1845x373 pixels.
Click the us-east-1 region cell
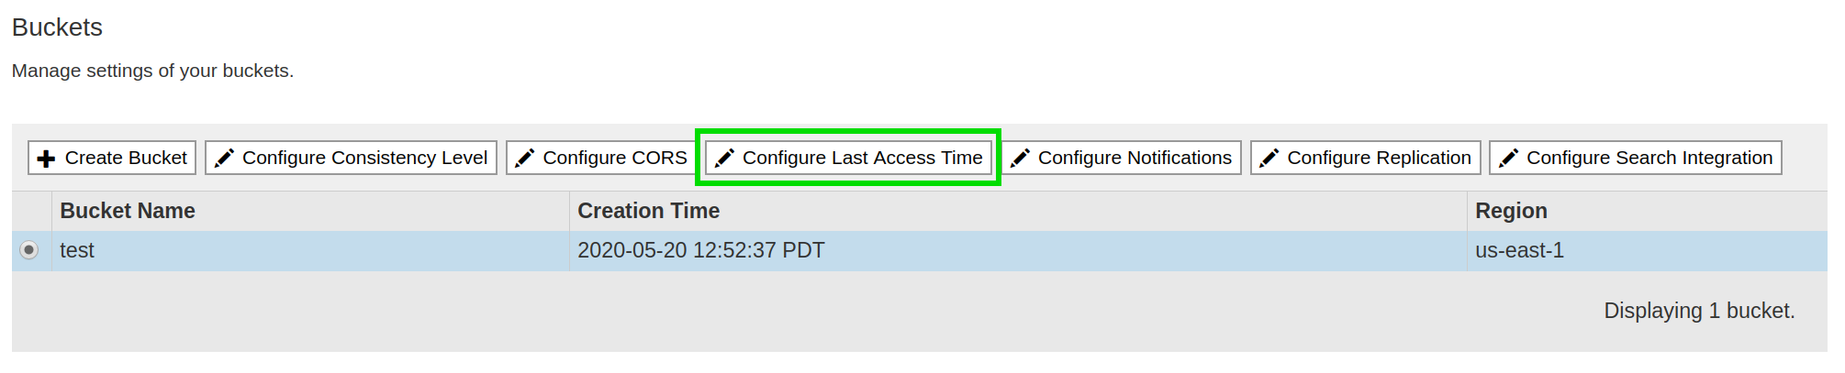coord(1519,250)
